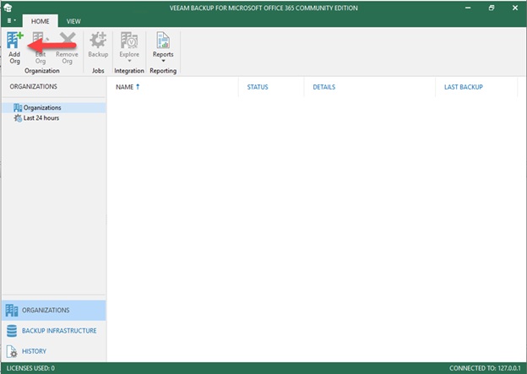
Task: Restore down the Veeam window
Action: click(x=492, y=8)
